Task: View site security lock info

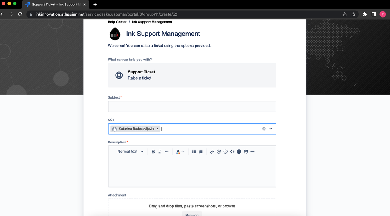Action: click(x=31, y=14)
